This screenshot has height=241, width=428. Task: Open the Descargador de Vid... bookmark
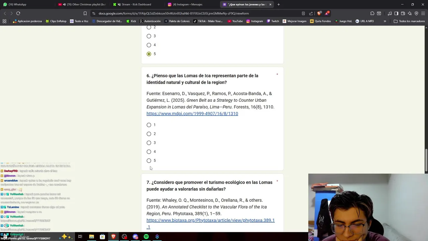tap(107, 21)
